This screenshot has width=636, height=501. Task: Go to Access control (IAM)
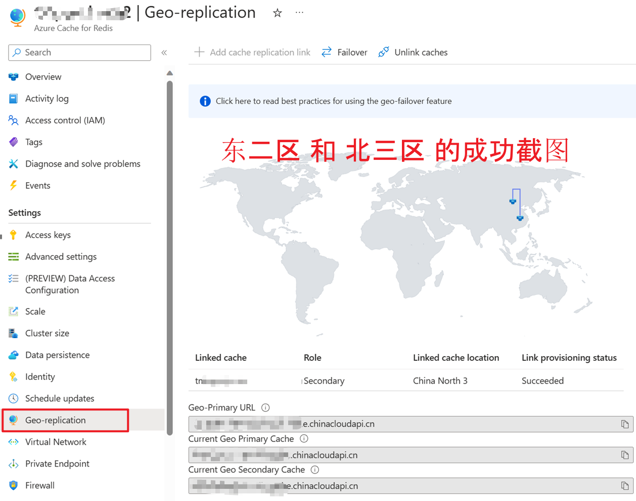[65, 120]
